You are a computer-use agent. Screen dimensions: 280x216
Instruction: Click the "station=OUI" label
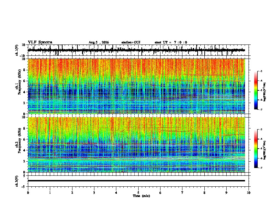[x=131, y=42]
